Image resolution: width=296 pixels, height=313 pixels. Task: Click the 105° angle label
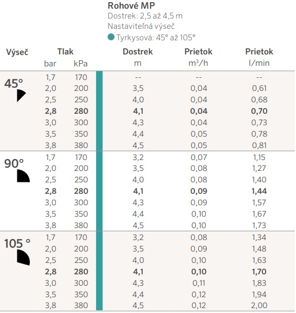coord(17,243)
